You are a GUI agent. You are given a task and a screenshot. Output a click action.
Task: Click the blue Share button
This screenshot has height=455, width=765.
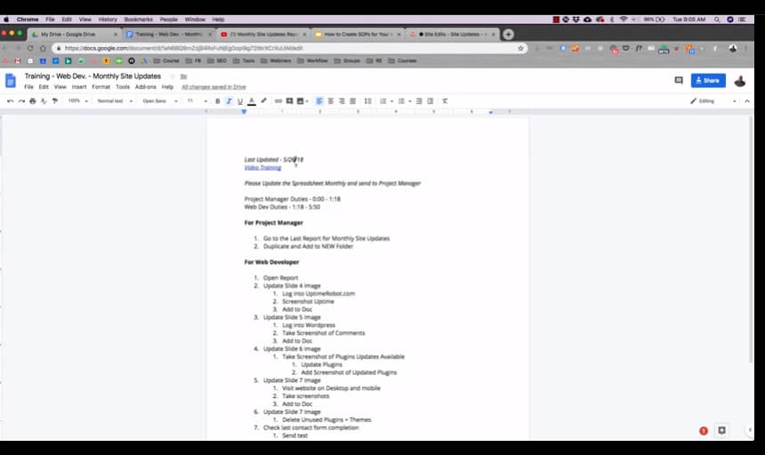click(708, 80)
